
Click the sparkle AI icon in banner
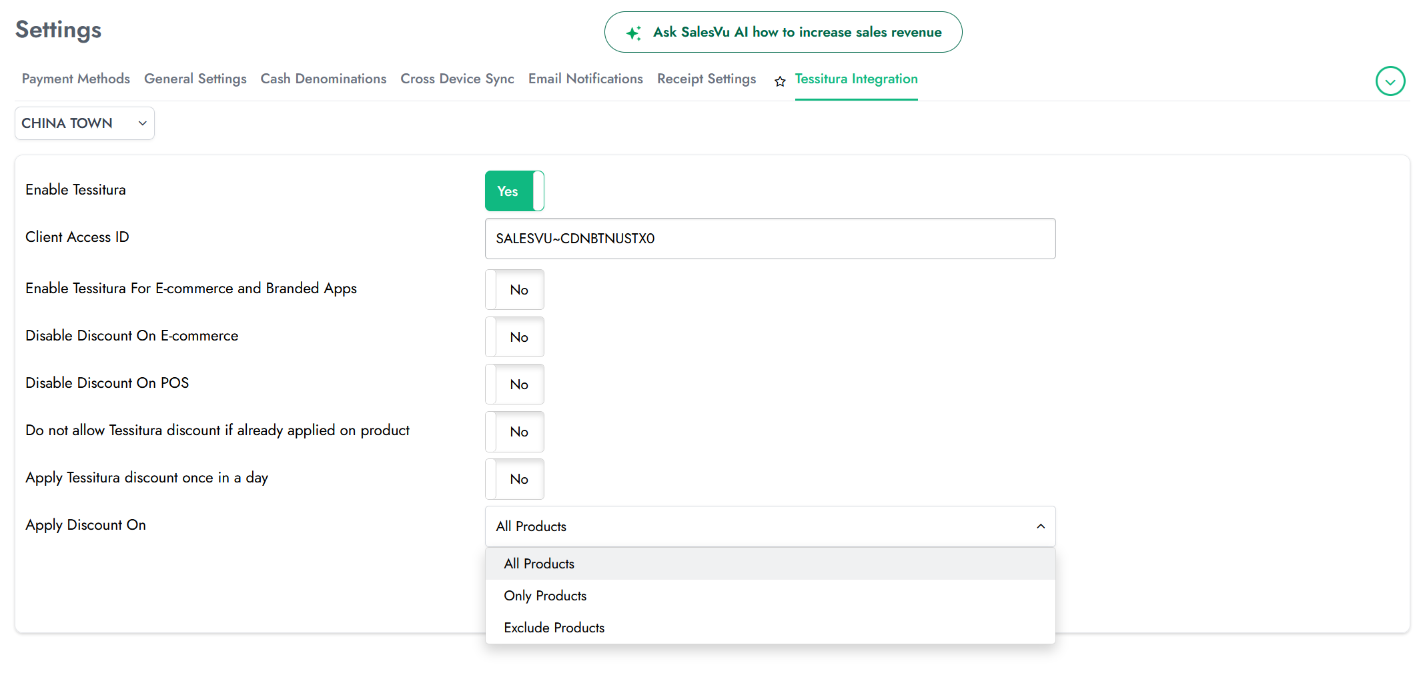634,33
